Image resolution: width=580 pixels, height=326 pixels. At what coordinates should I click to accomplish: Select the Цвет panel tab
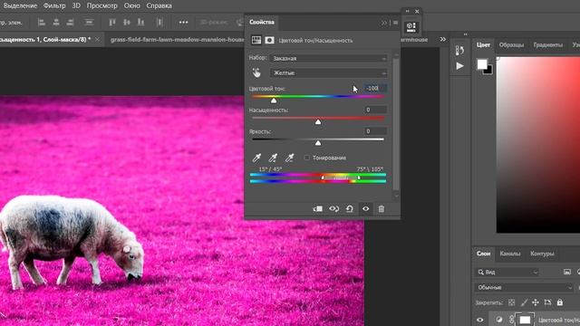click(483, 44)
